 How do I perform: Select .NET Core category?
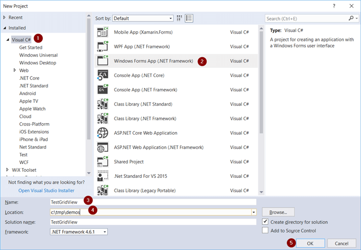coord(29,78)
